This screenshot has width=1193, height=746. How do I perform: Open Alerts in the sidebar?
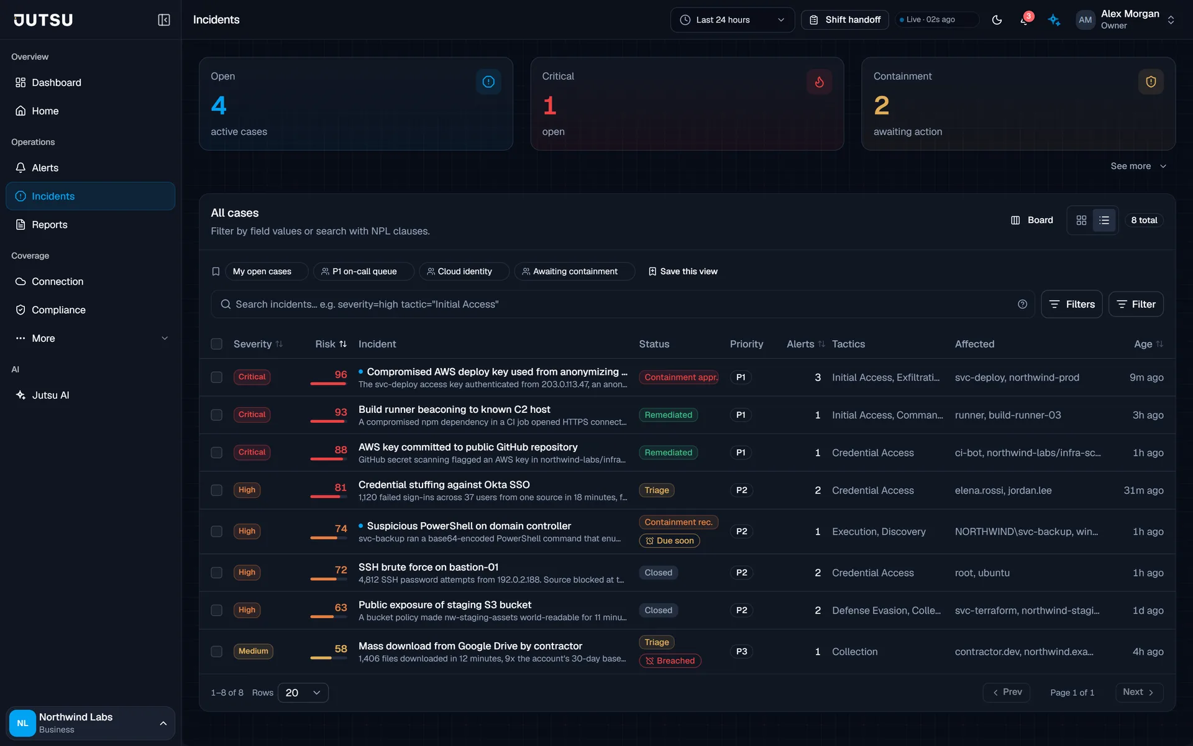pyautogui.click(x=91, y=168)
